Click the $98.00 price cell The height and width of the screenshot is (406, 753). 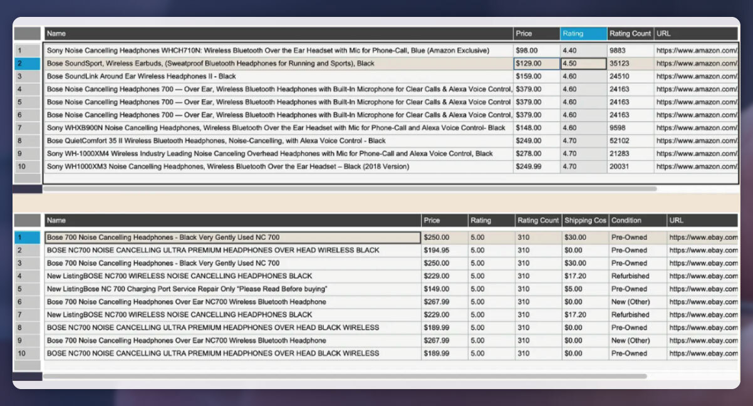536,51
